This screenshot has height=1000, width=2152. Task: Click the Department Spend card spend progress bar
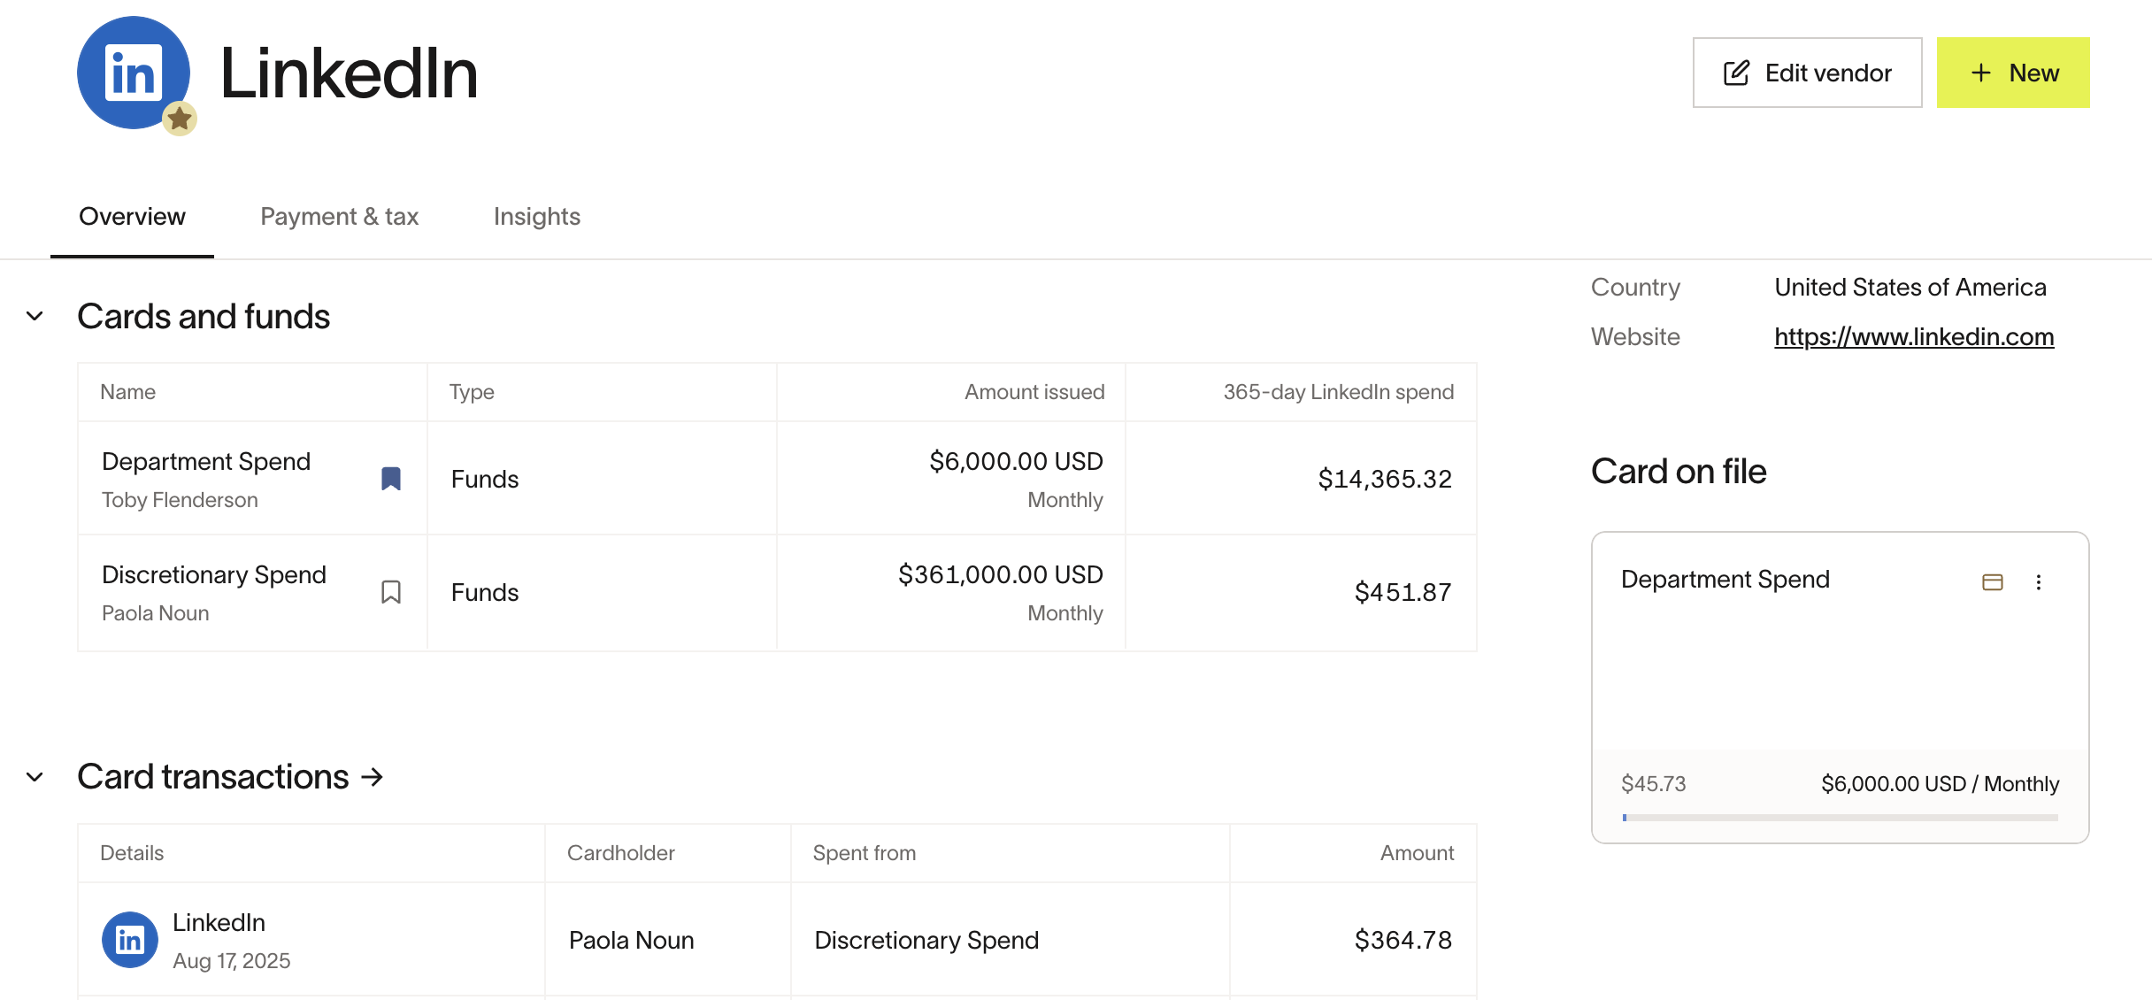1841,818
